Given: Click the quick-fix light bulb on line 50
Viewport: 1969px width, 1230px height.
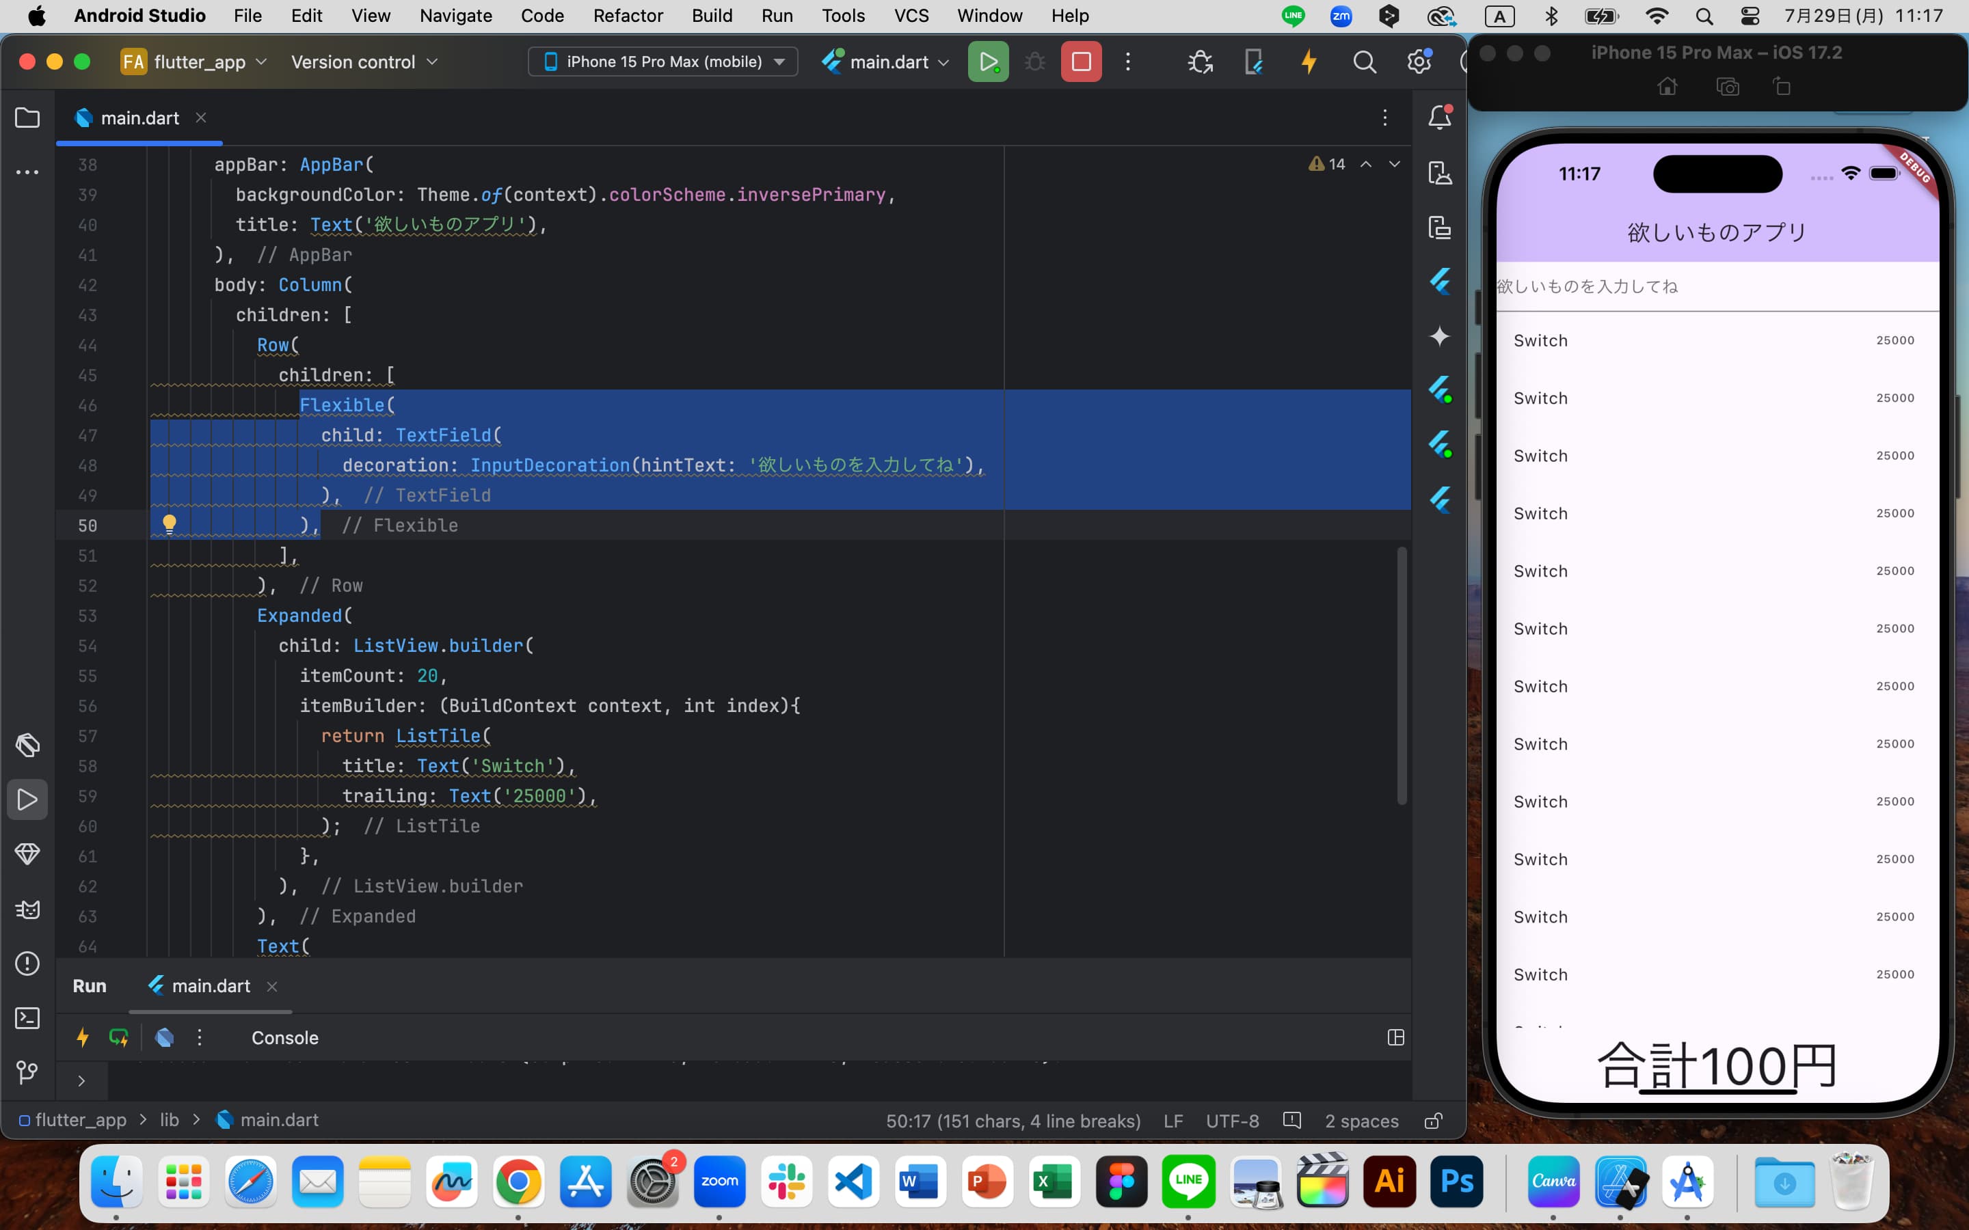Looking at the screenshot, I should pos(170,524).
